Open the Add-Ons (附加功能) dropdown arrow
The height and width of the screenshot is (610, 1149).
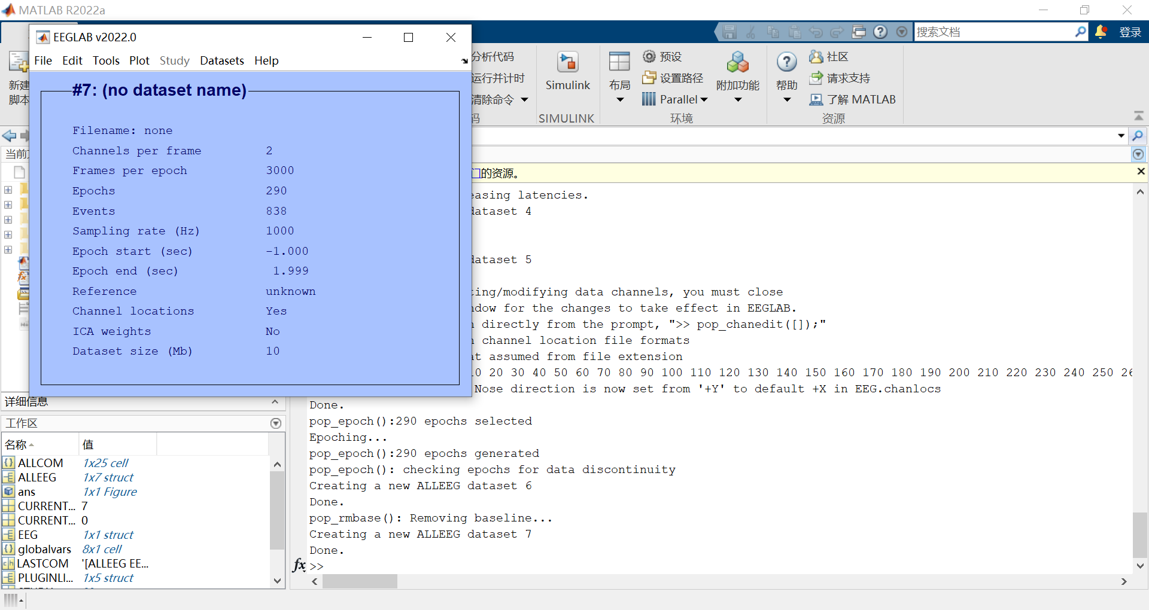(x=738, y=100)
